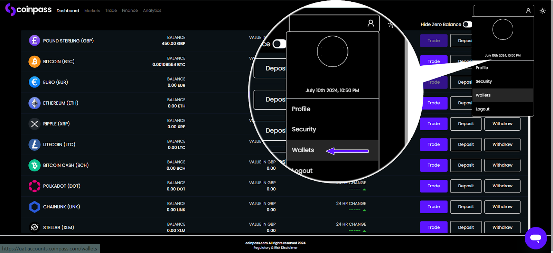
Task: Open the Markets navigation tab
Action: click(x=92, y=11)
